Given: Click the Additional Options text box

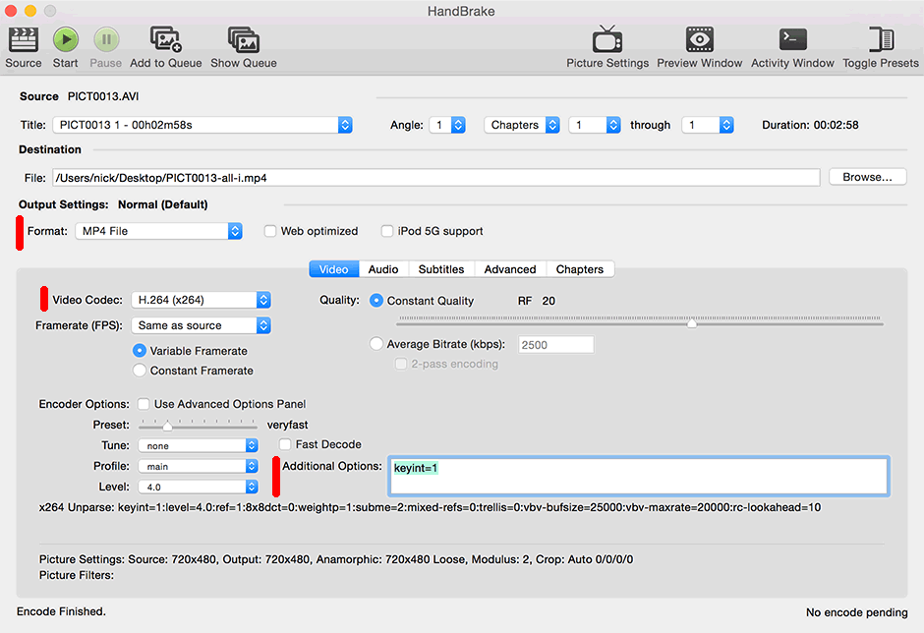Looking at the screenshot, I should point(639,476).
